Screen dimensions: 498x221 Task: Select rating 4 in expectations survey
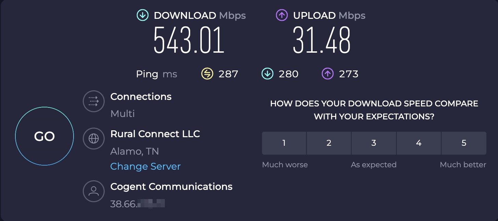click(x=419, y=143)
